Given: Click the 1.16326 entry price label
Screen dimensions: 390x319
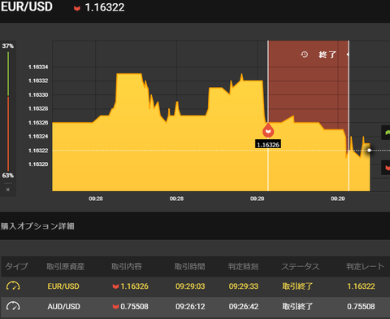Looking at the screenshot, I should tap(268, 144).
